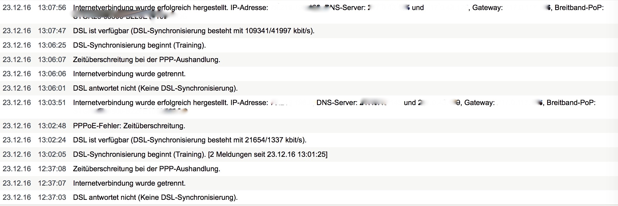Image resolution: width=618 pixels, height=206 pixels.
Task: Select the 12:37:03 DSL antwortet nicht row
Action: (309, 198)
